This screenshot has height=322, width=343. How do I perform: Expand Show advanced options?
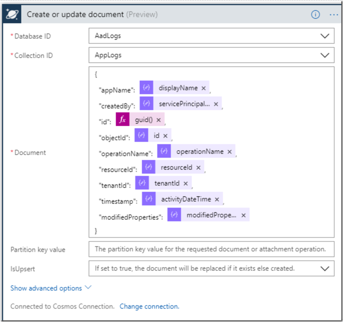[x=51, y=288]
